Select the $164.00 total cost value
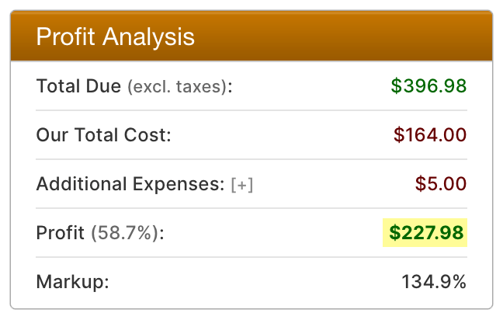Viewport: 503px width, 320px height. pos(429,135)
